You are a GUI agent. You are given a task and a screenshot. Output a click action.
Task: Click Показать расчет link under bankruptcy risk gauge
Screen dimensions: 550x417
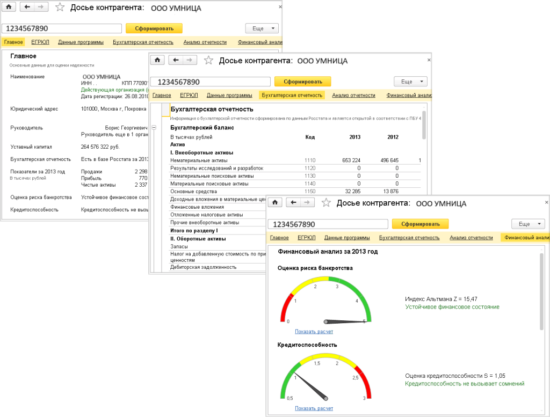click(x=314, y=331)
